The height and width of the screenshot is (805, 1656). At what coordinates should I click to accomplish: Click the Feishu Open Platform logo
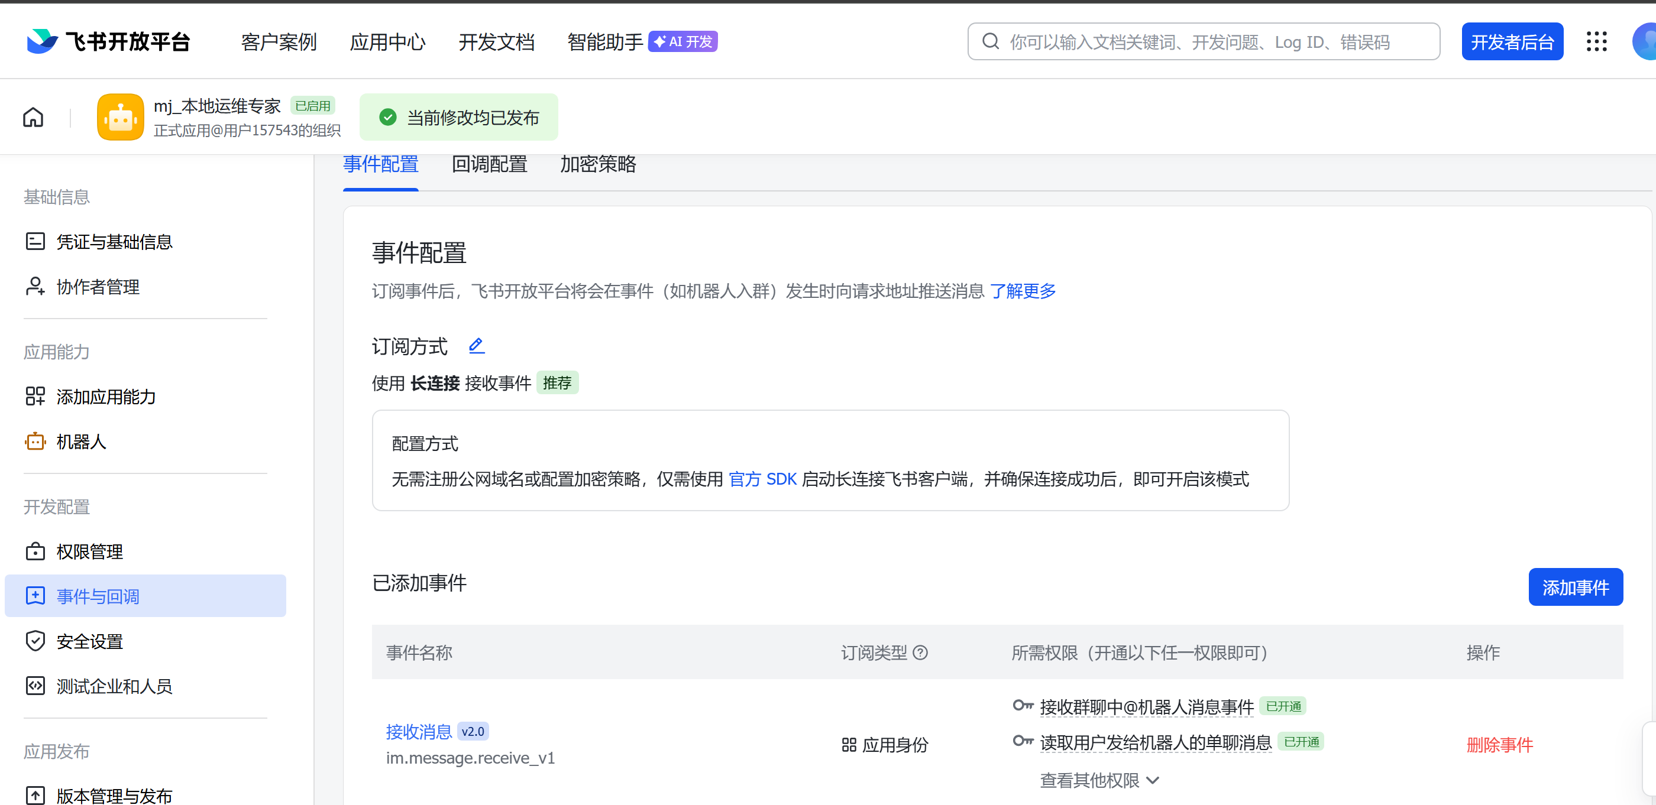[109, 42]
